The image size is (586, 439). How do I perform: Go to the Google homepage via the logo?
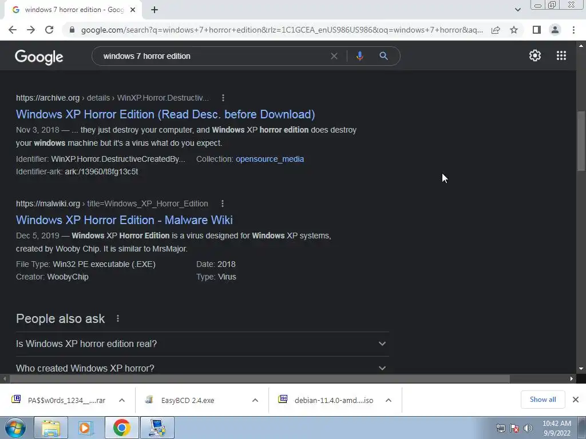pyautogui.click(x=39, y=57)
